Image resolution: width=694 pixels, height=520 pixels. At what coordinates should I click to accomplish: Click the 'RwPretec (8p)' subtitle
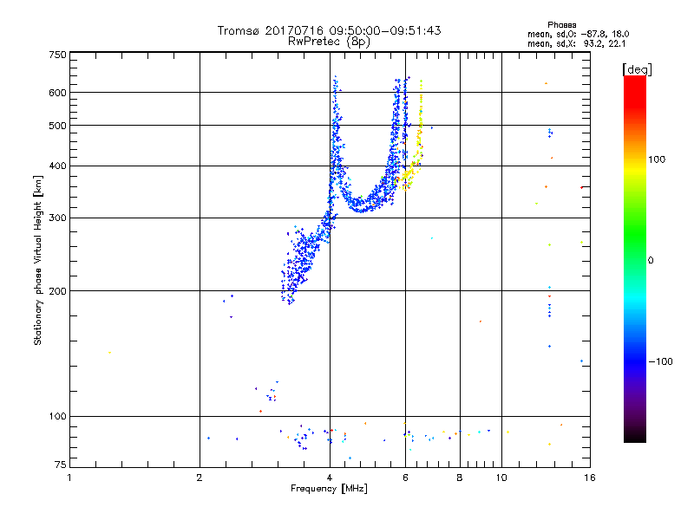(329, 42)
